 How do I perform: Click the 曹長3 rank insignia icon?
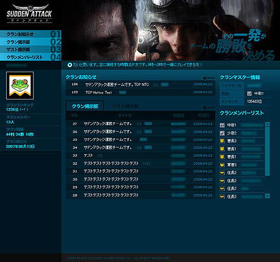(222, 141)
